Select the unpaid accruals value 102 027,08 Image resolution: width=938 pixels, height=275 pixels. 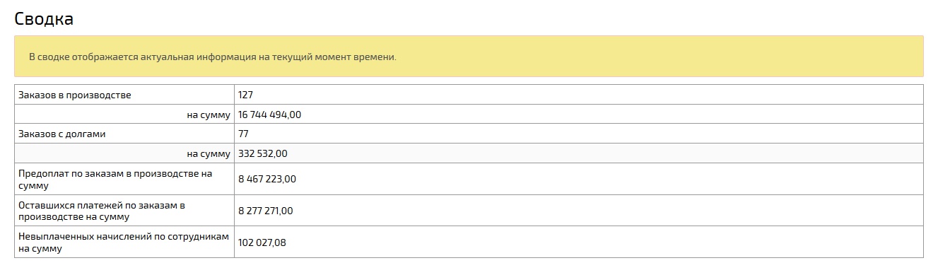262,243
